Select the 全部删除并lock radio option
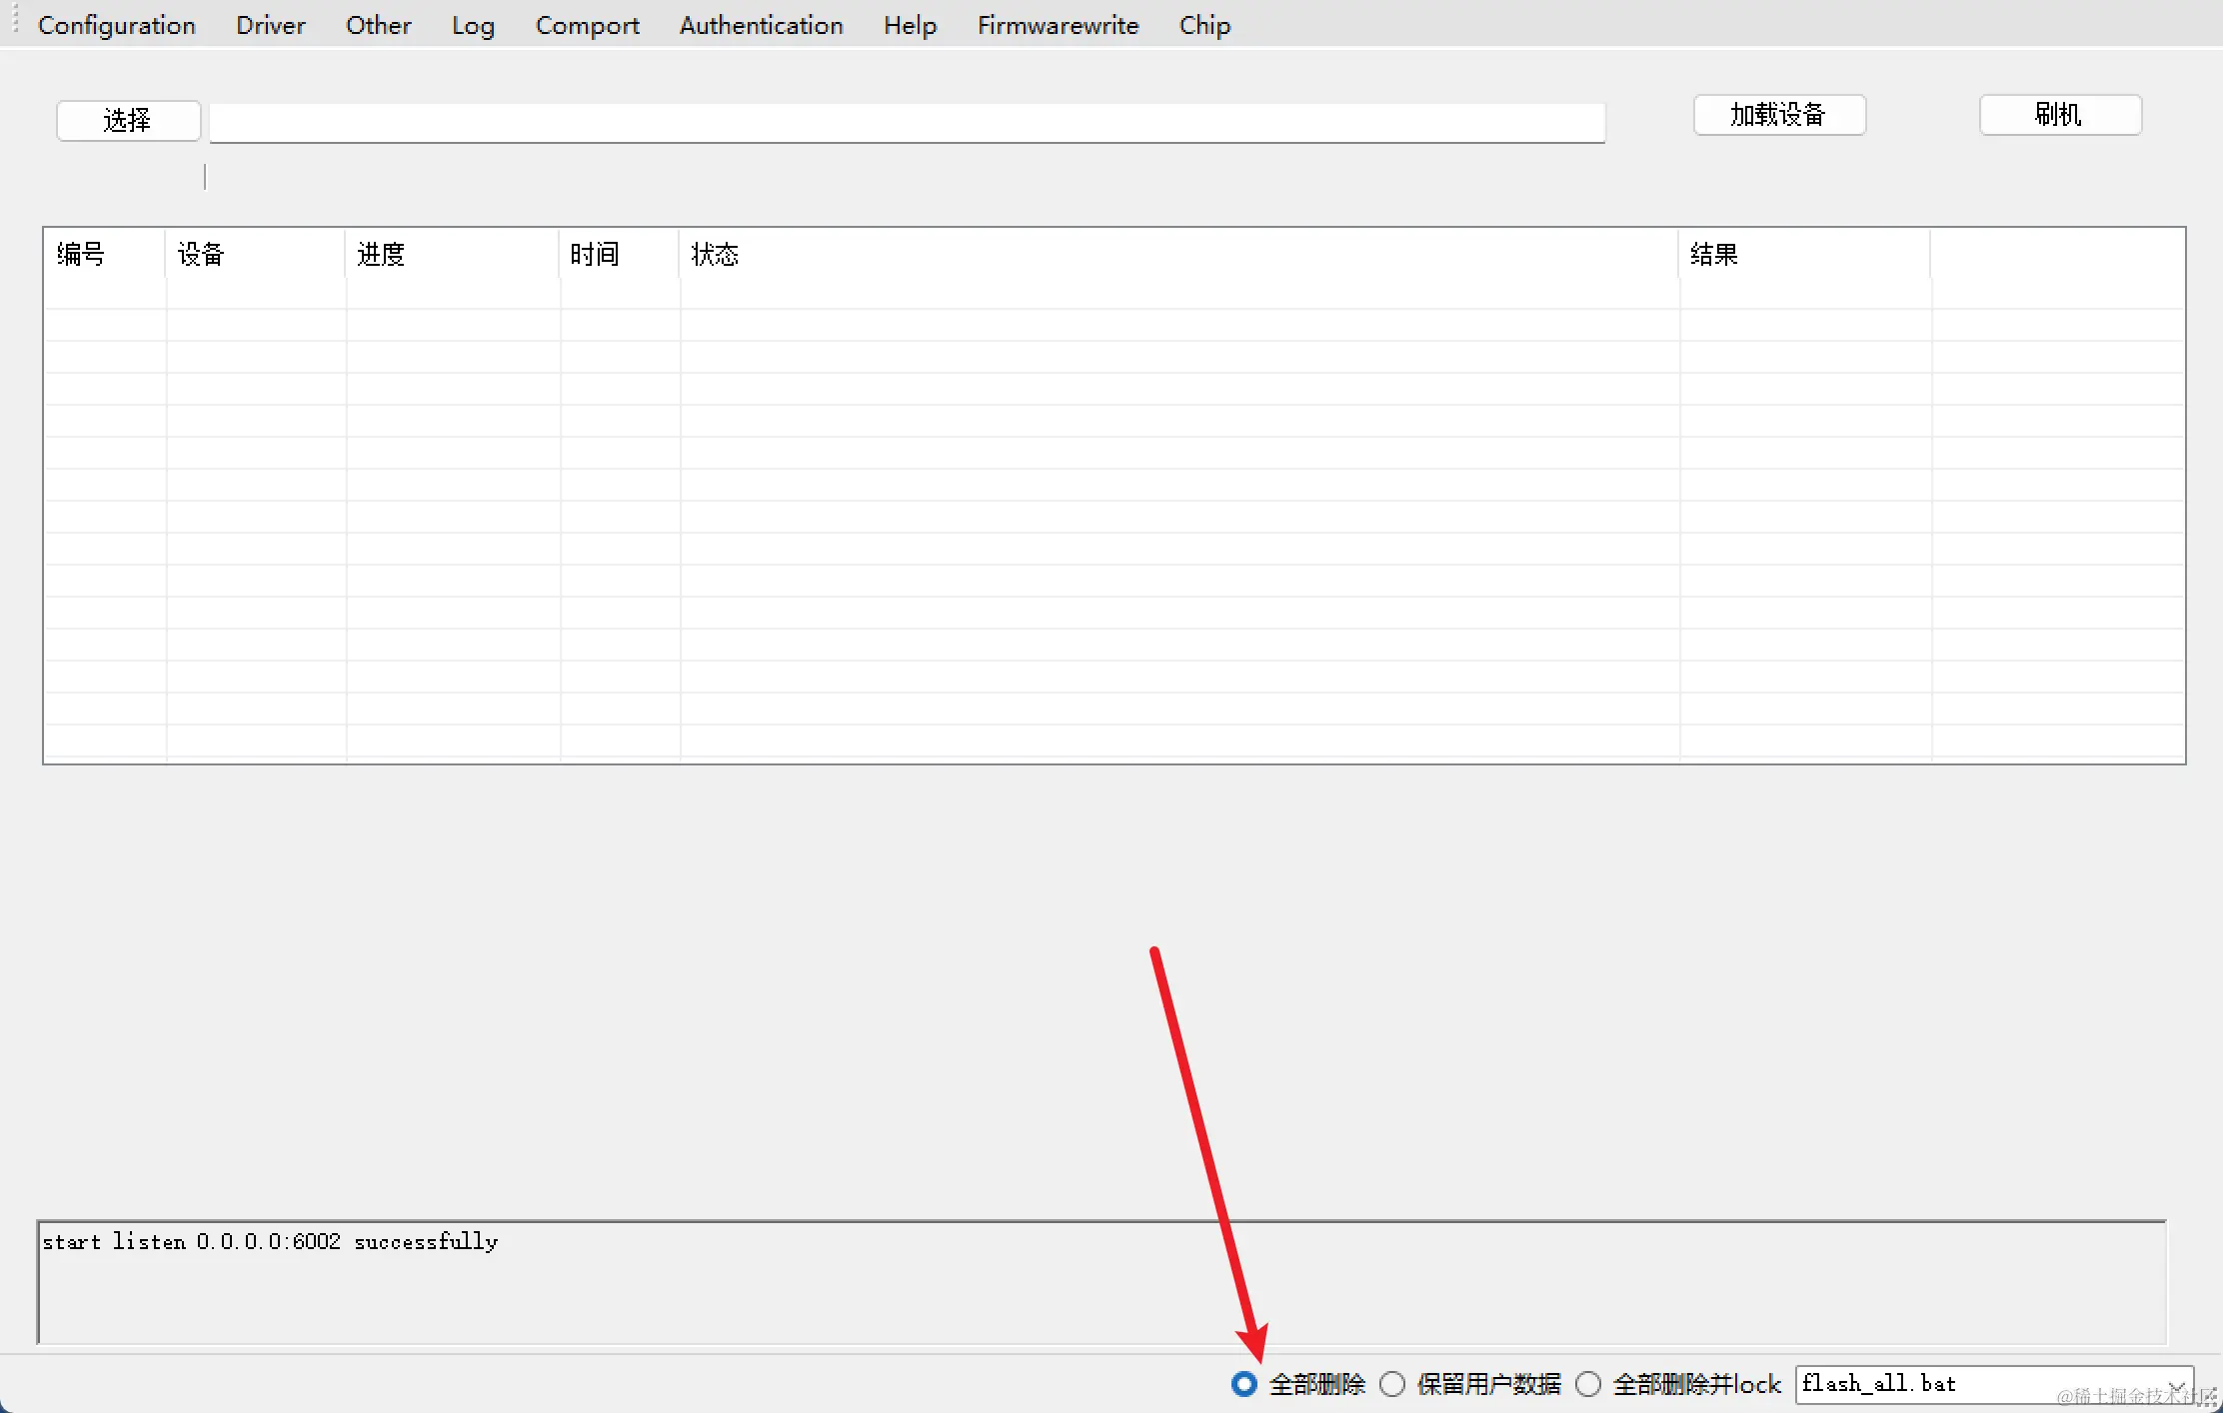The height and width of the screenshot is (1413, 2223). (x=1588, y=1384)
